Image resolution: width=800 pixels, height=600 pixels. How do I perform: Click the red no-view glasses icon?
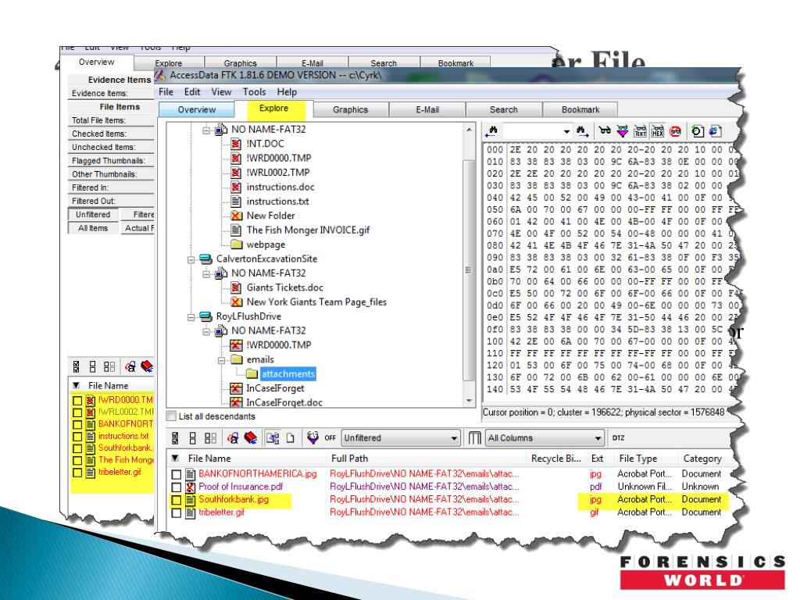(x=675, y=131)
